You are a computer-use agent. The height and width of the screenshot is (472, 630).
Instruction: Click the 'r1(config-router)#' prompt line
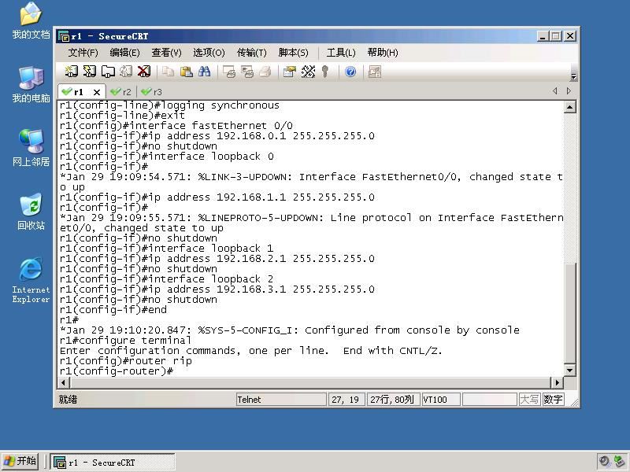[117, 371]
